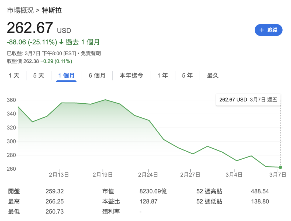Click the 3月7日 date axis label

tap(278, 175)
